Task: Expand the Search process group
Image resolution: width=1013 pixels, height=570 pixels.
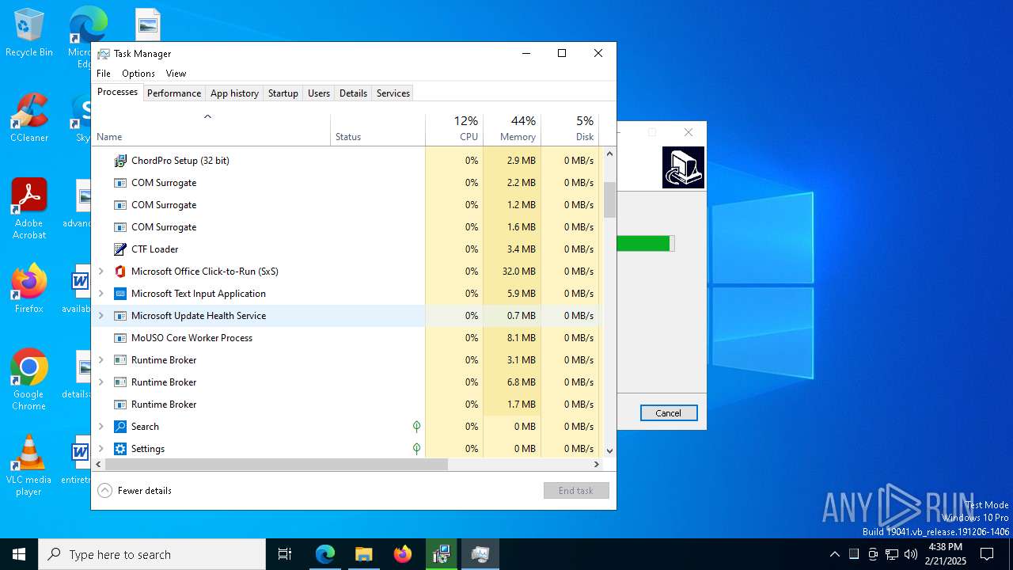Action: coord(101,427)
